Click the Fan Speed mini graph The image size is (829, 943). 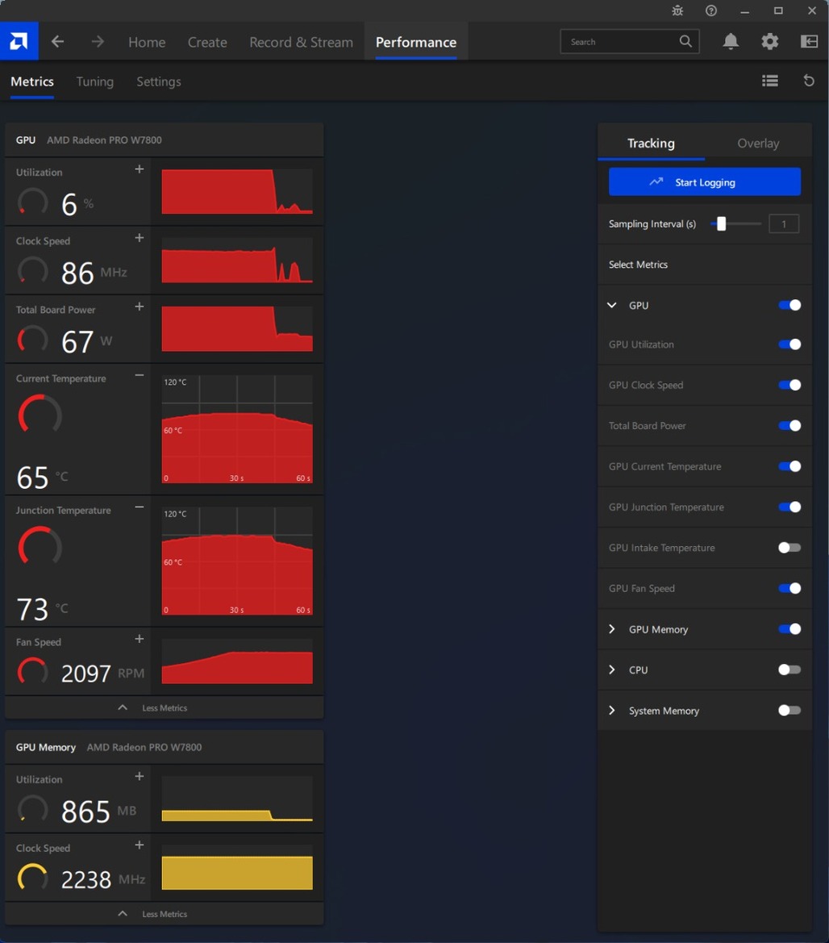[x=237, y=661]
